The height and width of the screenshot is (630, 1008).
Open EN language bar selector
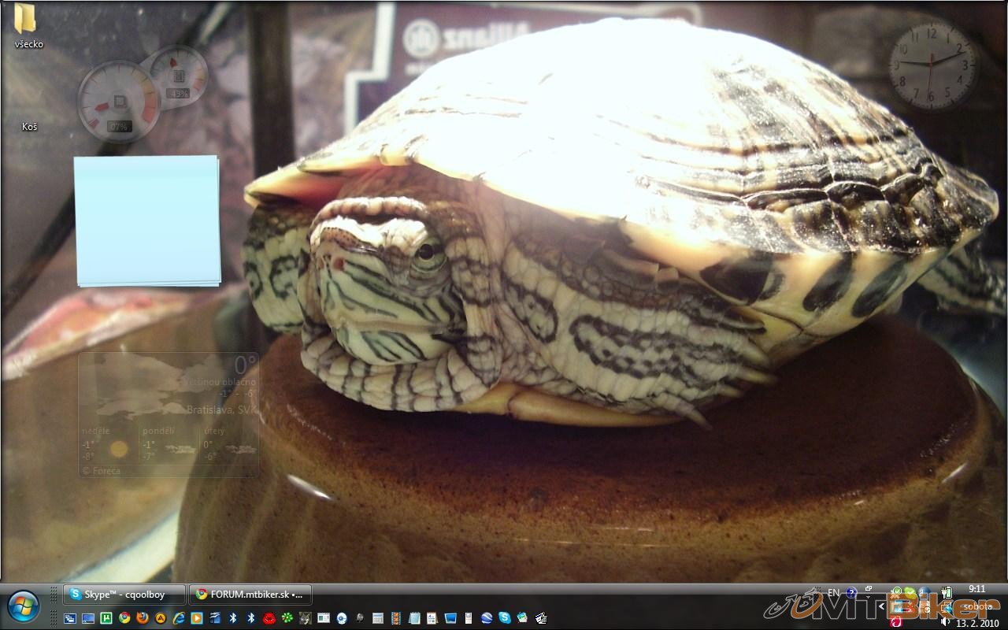[833, 592]
